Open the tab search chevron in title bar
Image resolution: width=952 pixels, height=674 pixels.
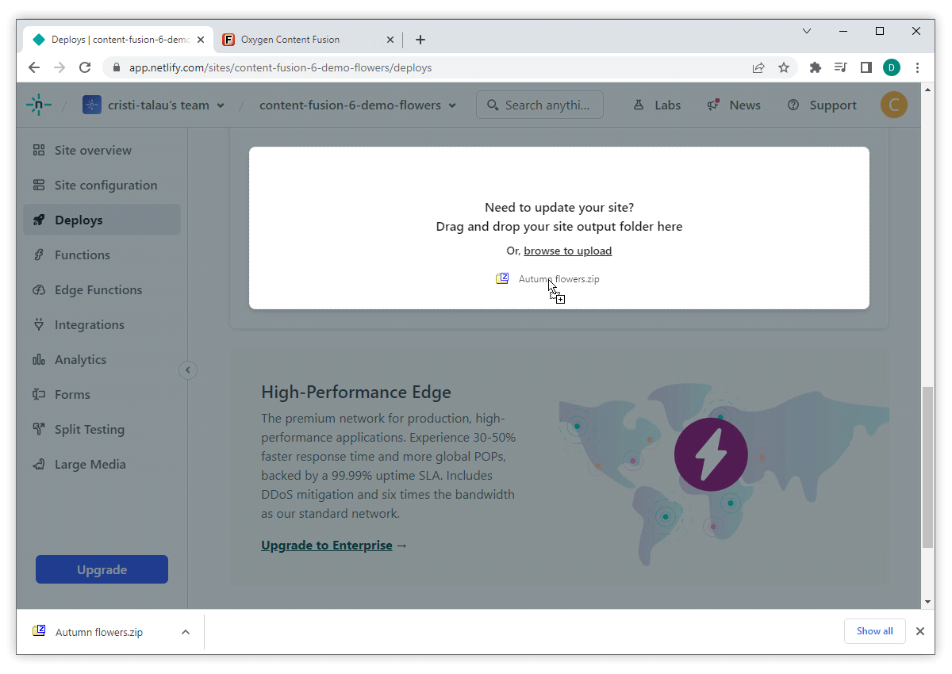click(807, 31)
